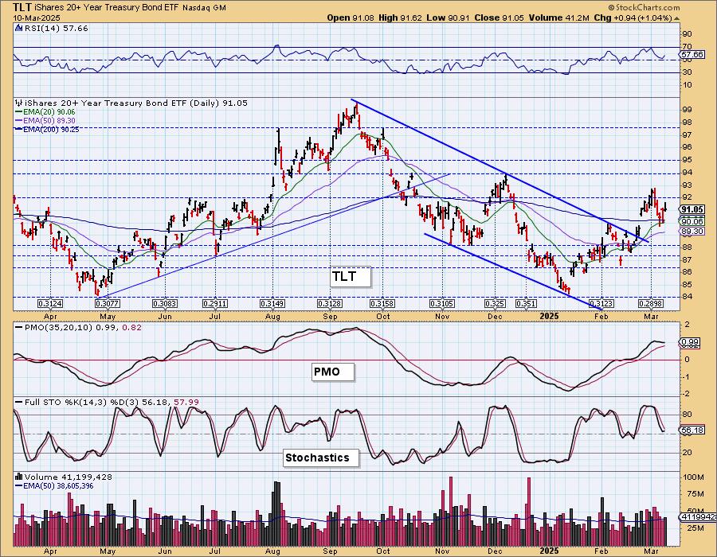This screenshot has height=557, width=717.
Task: Click the 0.3158 value label near October
Action: pos(382,304)
